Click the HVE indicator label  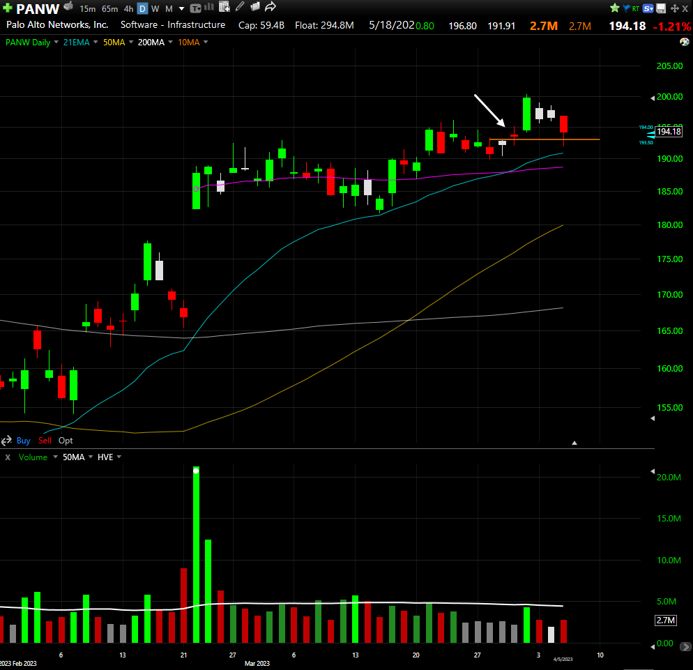click(105, 457)
